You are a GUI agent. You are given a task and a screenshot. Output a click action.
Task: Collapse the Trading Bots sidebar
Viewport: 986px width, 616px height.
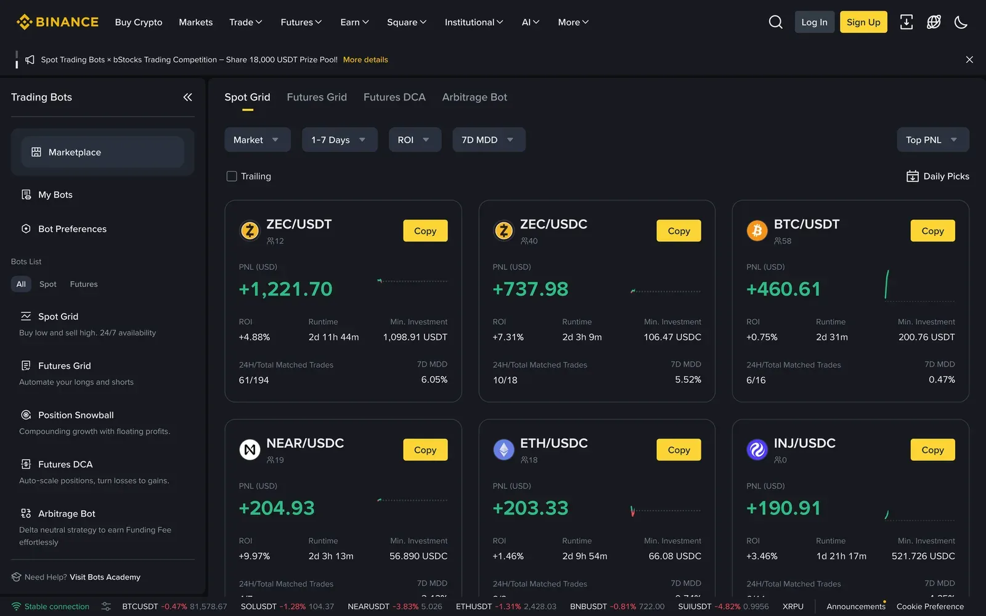pos(188,97)
